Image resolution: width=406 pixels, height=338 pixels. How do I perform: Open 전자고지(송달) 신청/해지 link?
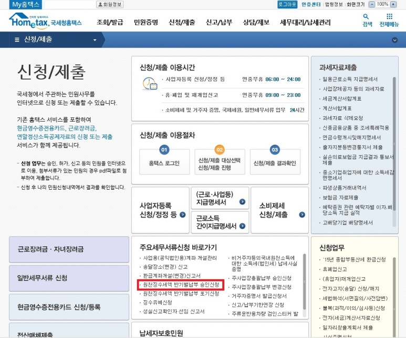click(x=351, y=288)
